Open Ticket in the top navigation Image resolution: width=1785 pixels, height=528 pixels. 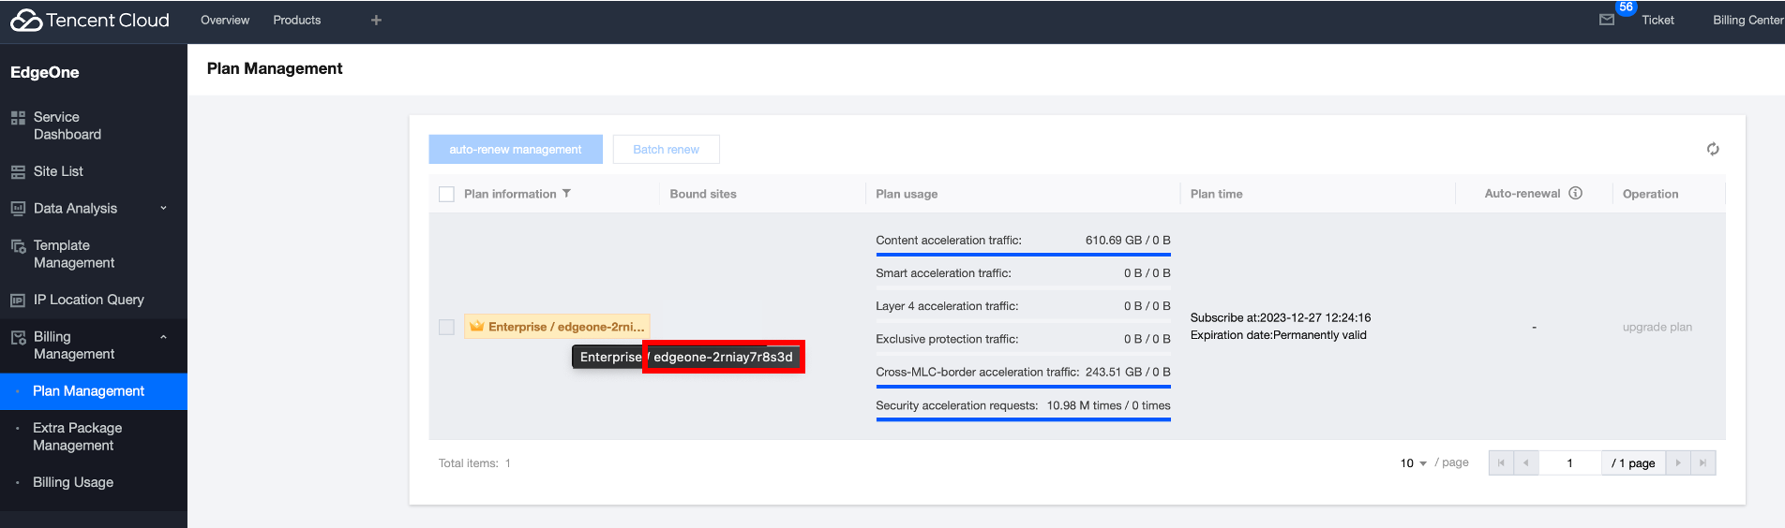(x=1657, y=20)
